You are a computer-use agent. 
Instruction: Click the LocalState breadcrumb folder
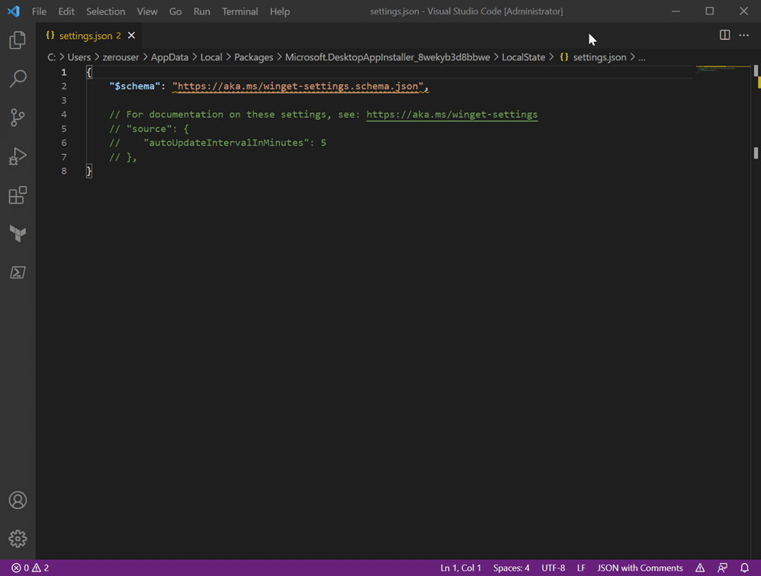pyautogui.click(x=523, y=57)
